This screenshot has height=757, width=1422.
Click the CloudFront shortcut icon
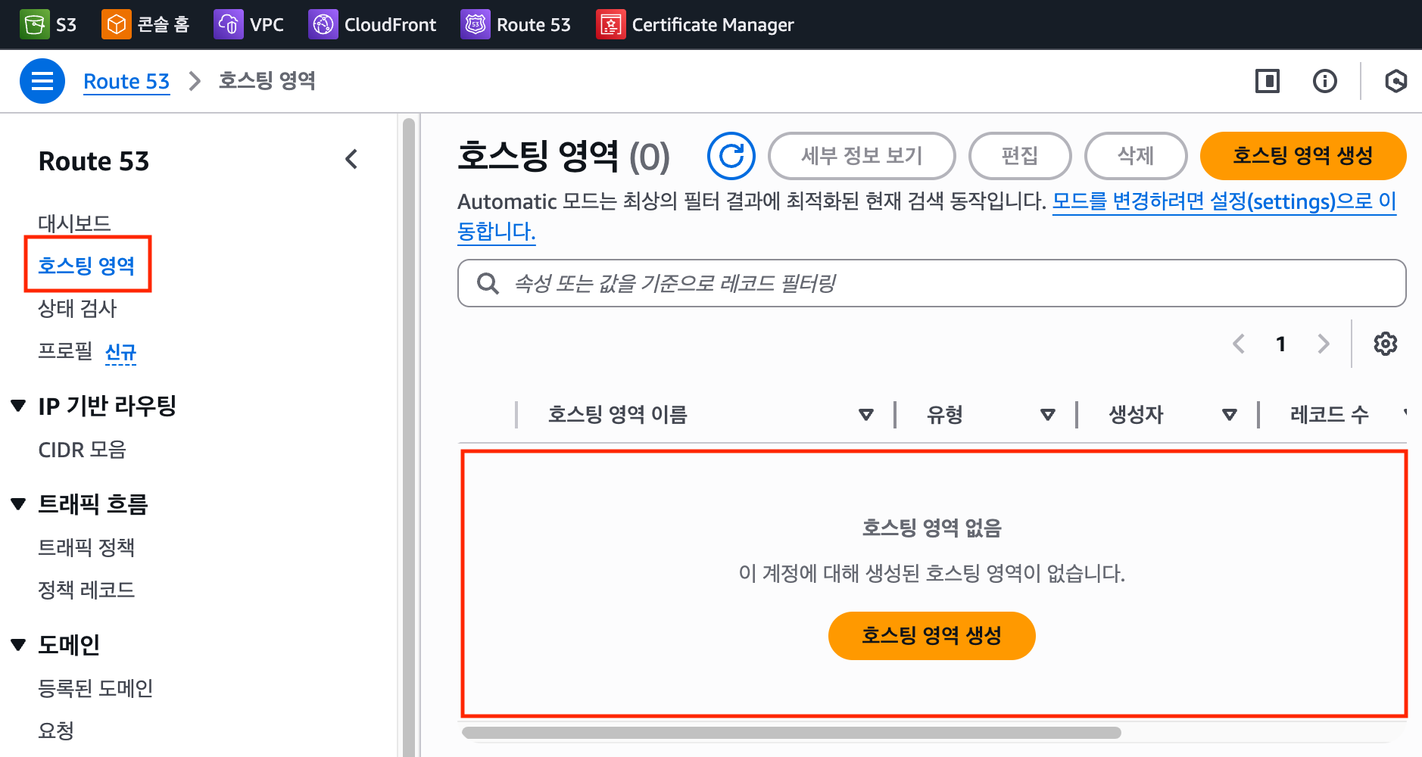pos(323,24)
